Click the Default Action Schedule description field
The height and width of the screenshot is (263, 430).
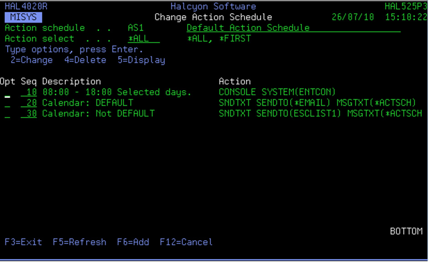pos(293,28)
